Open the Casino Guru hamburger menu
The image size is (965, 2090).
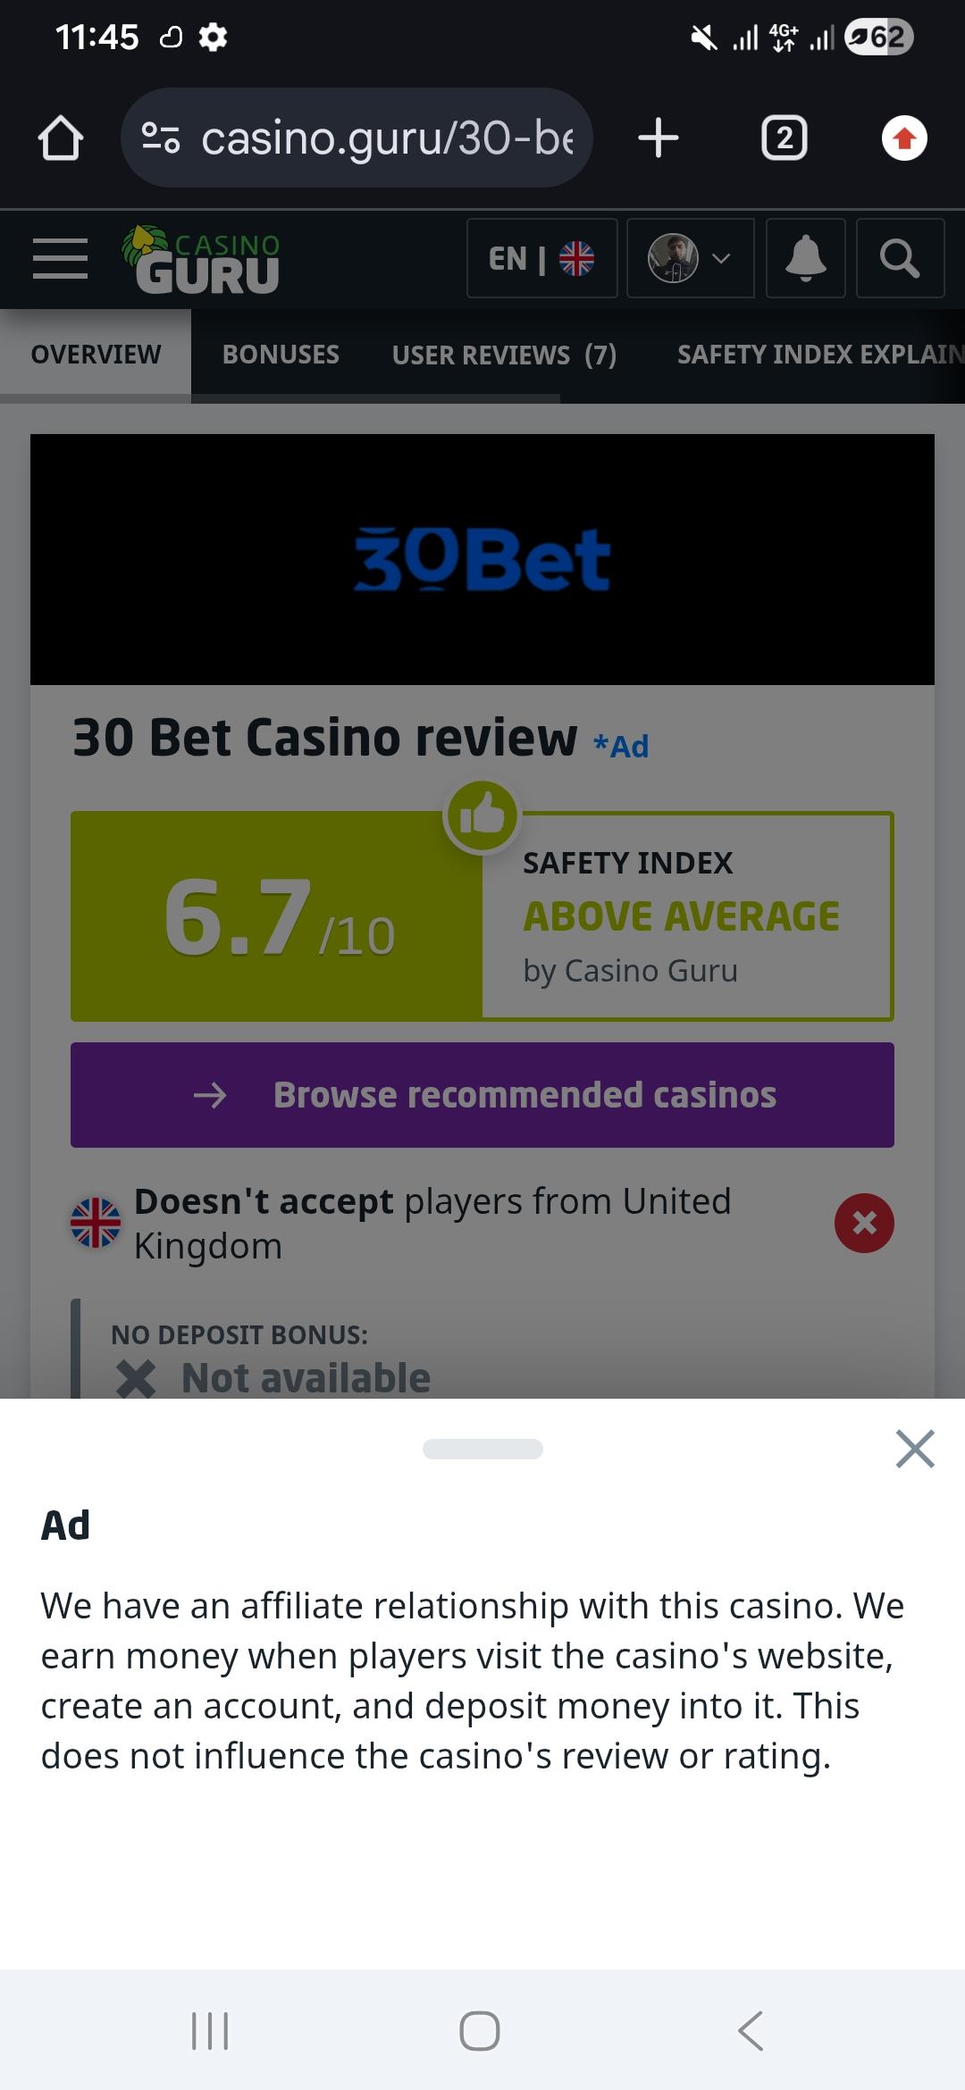(x=60, y=259)
